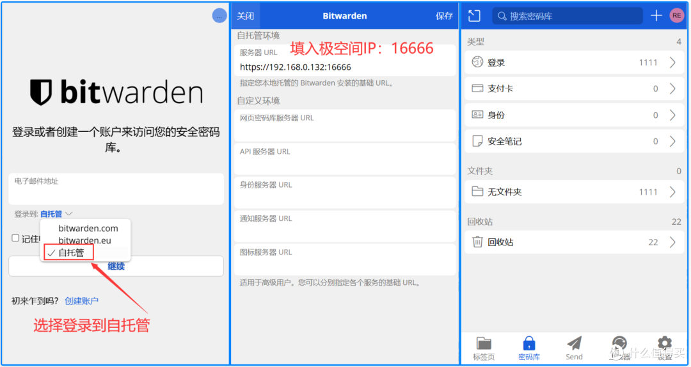Click 关闭 in the Bitwarden header

coord(246,16)
